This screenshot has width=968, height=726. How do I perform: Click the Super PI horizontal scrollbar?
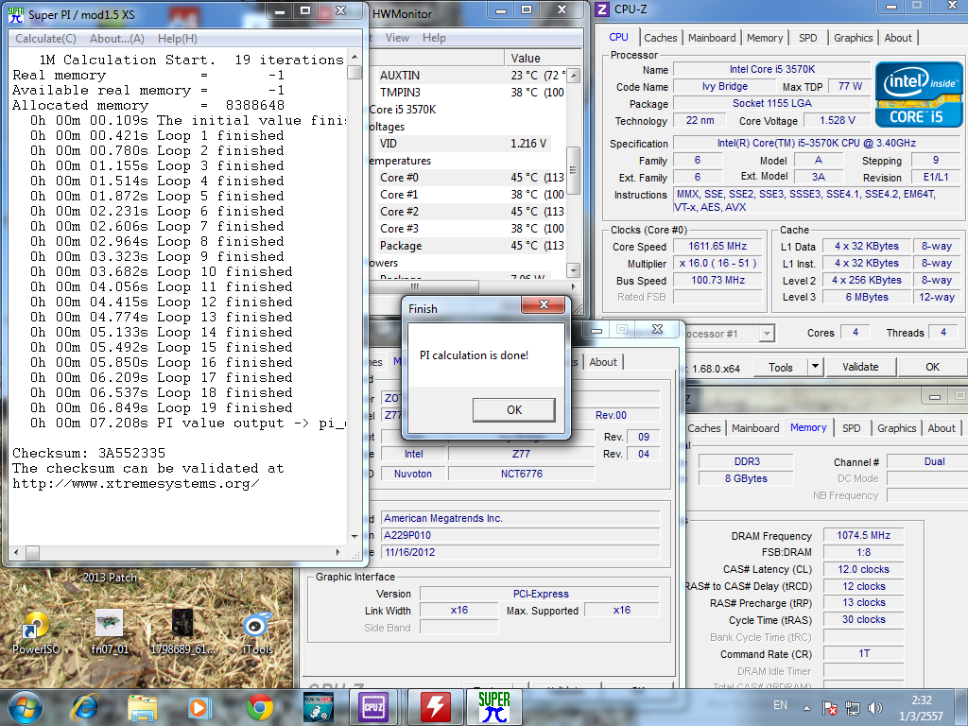tap(180, 552)
